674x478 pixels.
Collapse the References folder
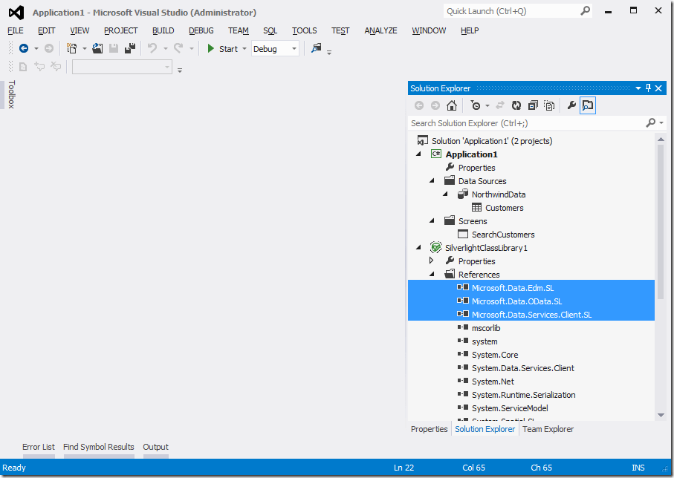click(432, 274)
